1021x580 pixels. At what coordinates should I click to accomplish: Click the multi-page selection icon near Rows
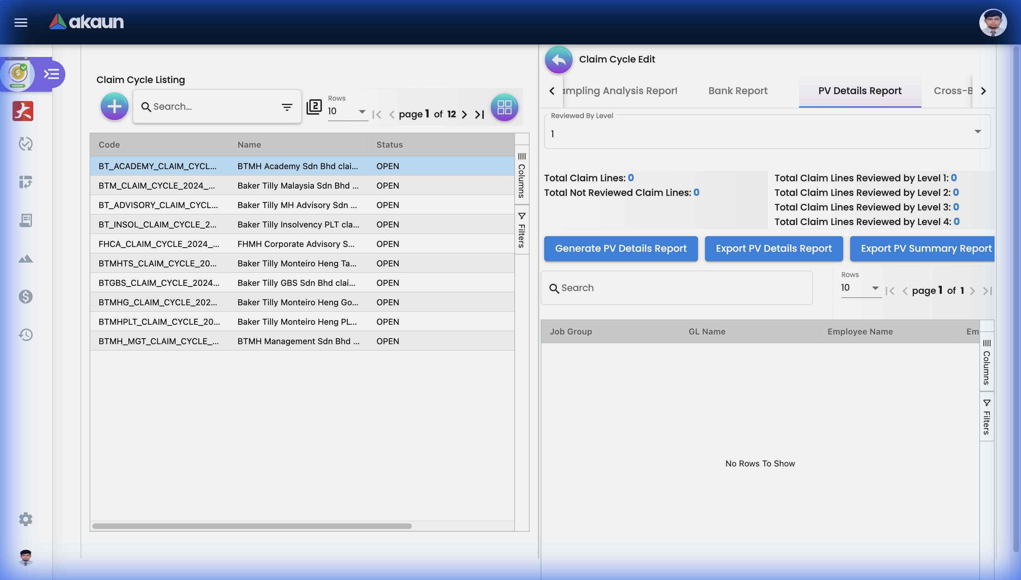coord(314,107)
